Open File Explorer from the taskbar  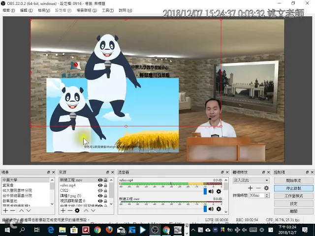(x=63, y=230)
